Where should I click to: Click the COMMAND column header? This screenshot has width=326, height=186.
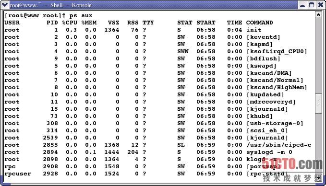259,23
